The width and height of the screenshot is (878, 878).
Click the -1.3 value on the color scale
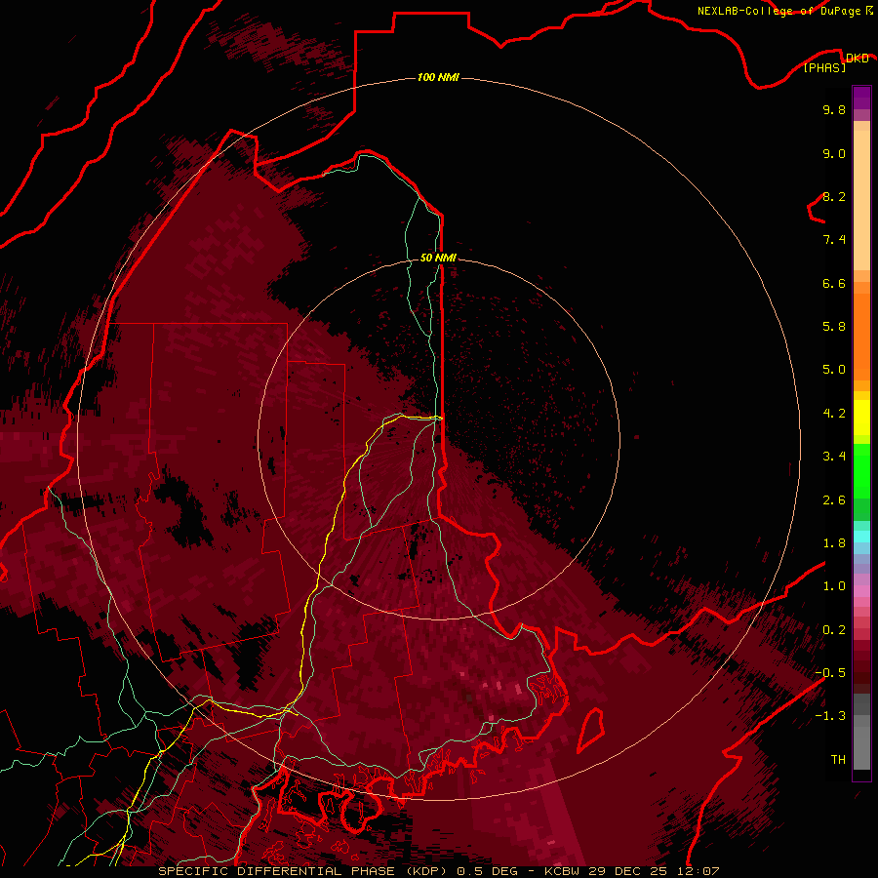(x=830, y=716)
